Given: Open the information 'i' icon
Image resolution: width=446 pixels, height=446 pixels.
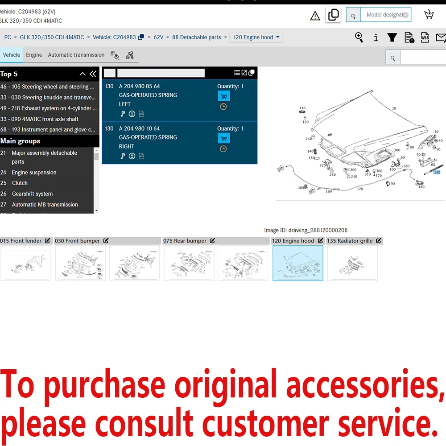Looking at the screenshot, I should click(376, 37).
